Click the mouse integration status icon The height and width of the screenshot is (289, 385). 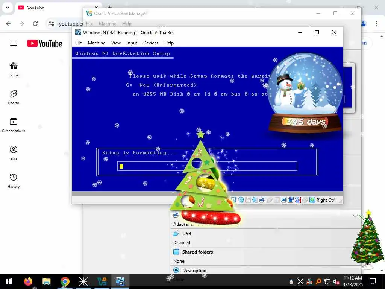[305, 200]
